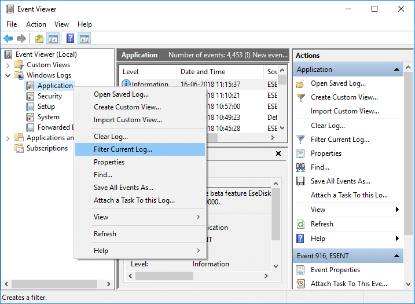The width and height of the screenshot is (415, 304).
Task: Choose Clear Log in context menu
Action: (140, 137)
